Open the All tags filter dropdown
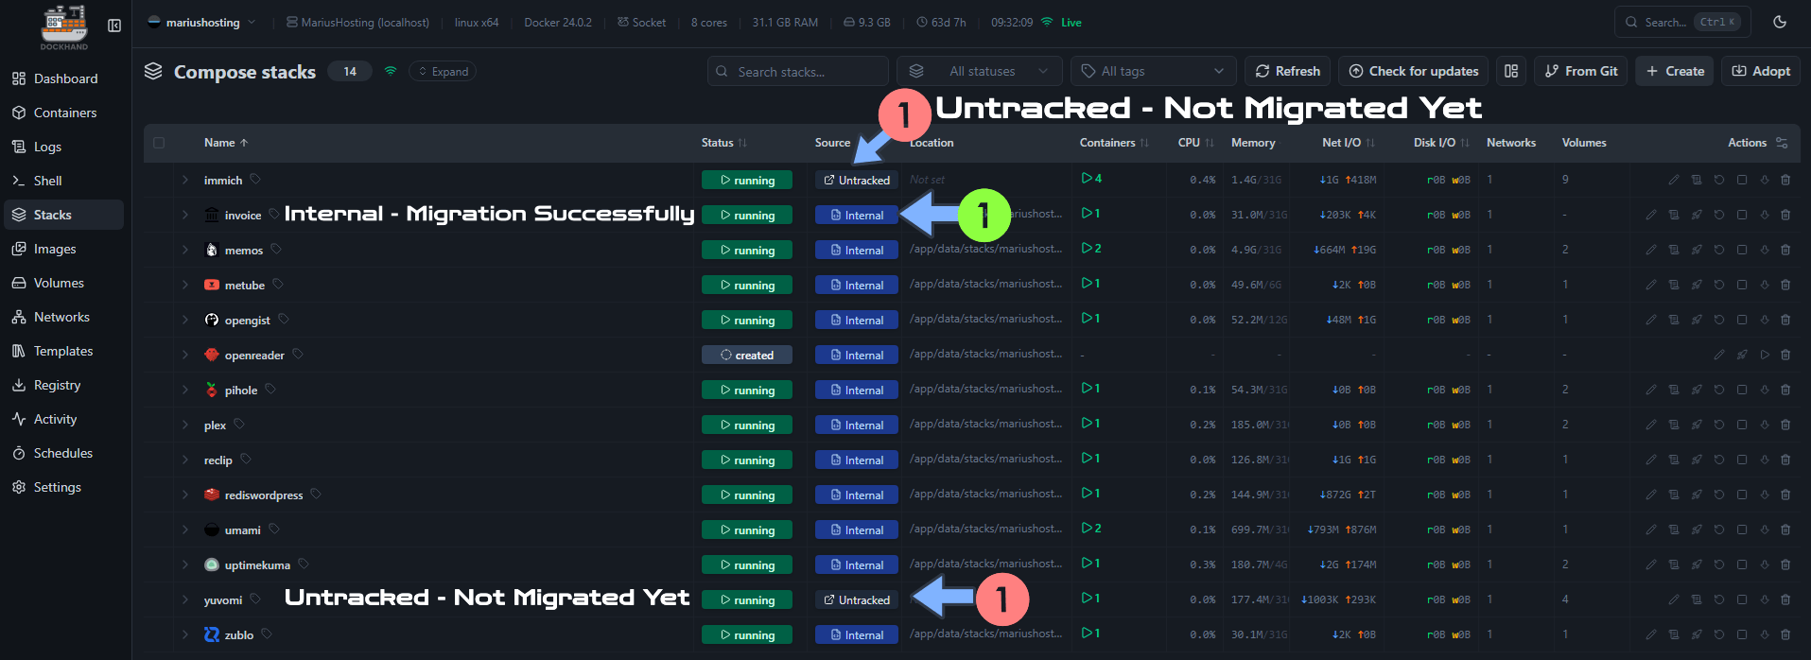1811x660 pixels. point(1153,71)
